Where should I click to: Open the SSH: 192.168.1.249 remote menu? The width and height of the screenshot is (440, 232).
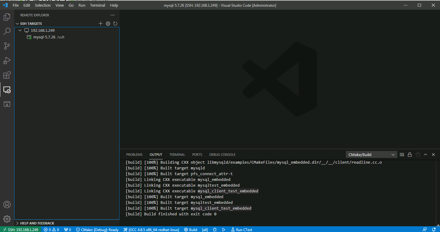(21, 230)
